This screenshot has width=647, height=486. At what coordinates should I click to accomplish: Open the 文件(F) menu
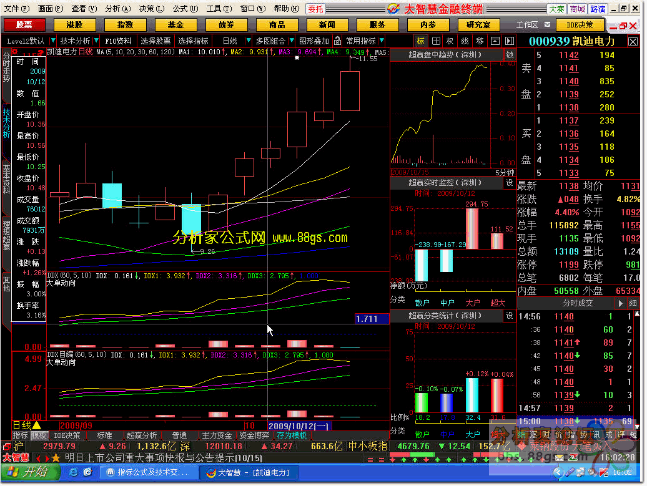click(x=17, y=8)
